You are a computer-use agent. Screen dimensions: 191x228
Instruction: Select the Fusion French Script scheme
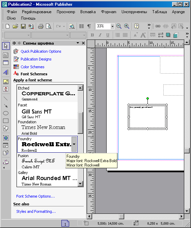(x=47, y=161)
